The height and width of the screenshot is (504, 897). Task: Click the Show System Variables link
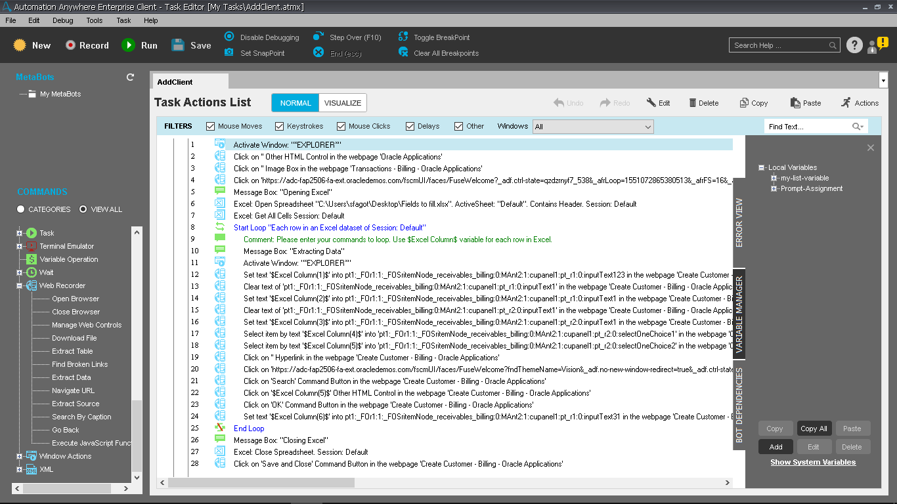(813, 462)
